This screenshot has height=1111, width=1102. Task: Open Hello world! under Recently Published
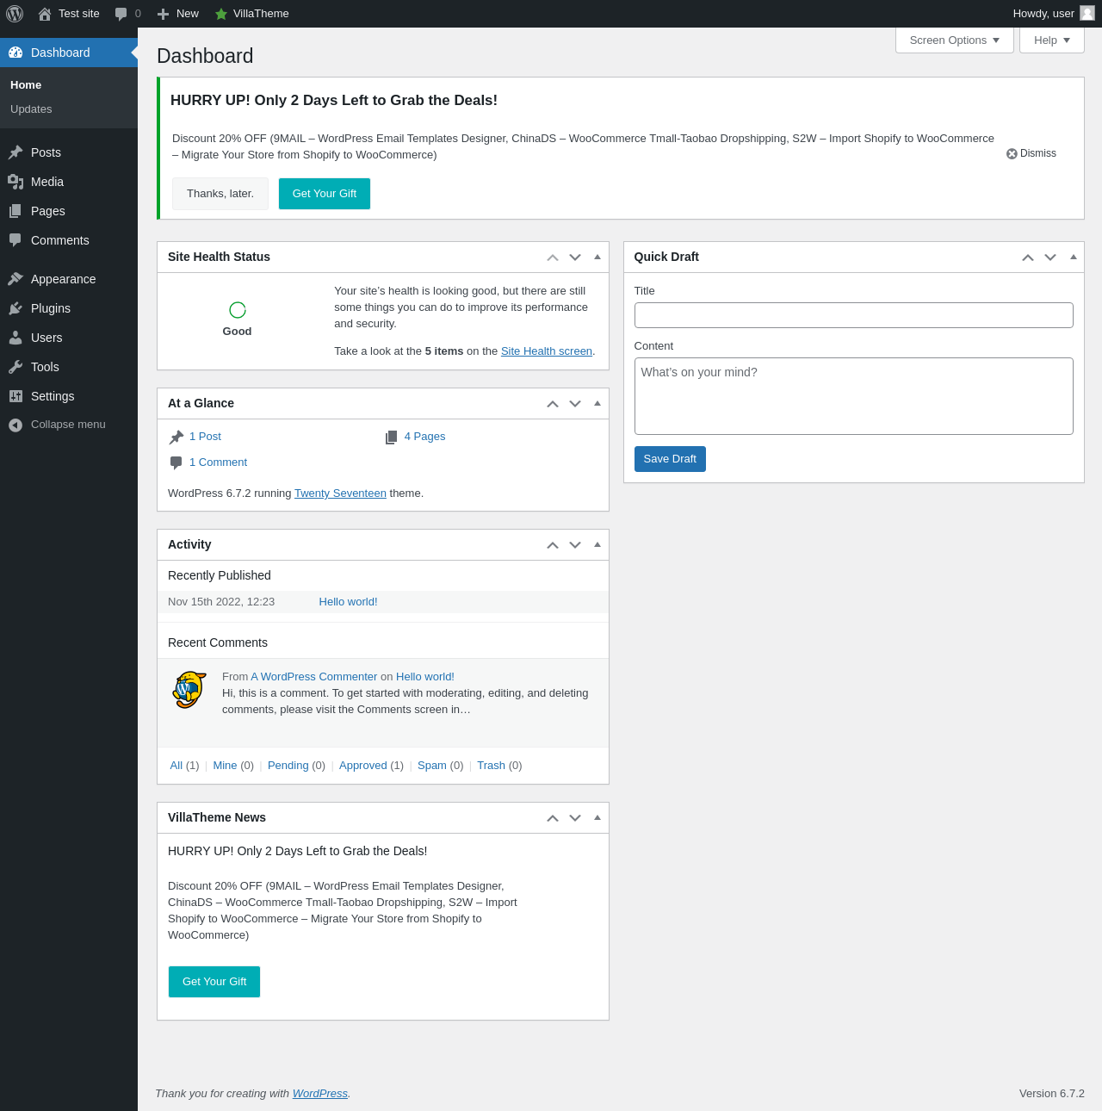coord(348,602)
